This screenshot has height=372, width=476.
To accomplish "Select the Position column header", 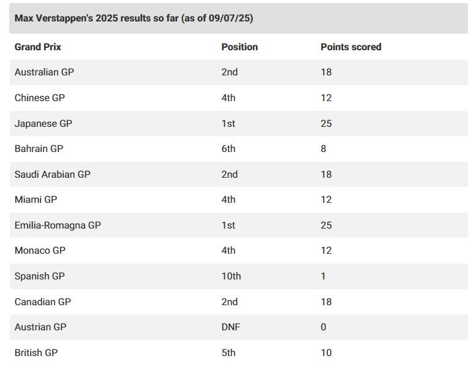I will point(240,47).
